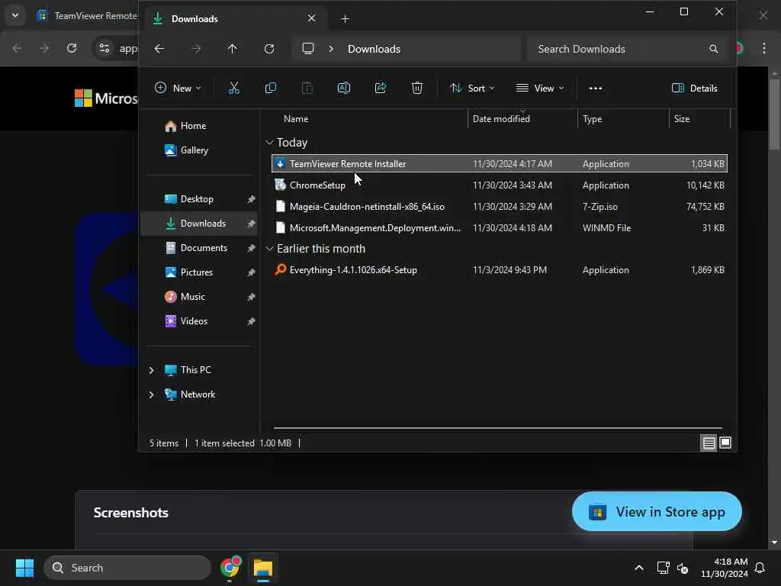This screenshot has height=586, width=781.
Task: Collapse the Earlier this month group
Action: tap(269, 248)
